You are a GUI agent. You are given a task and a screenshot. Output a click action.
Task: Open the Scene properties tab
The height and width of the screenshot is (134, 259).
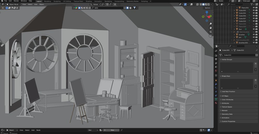[216, 67]
